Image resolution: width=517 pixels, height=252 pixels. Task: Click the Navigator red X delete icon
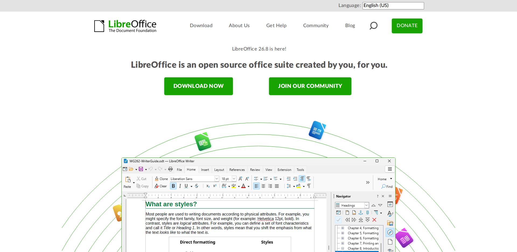pos(374,220)
